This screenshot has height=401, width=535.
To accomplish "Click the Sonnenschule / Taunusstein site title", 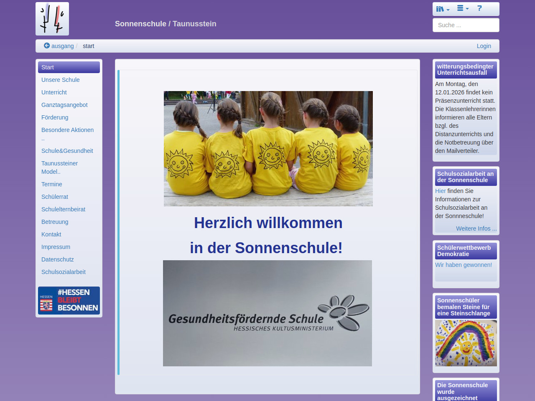I will coord(166,24).
